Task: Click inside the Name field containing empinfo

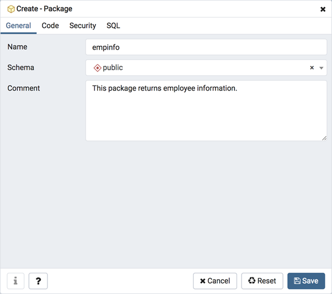Action: [206, 47]
